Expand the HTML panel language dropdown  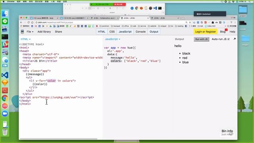point(25,39)
